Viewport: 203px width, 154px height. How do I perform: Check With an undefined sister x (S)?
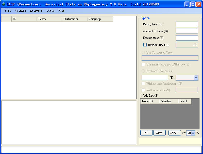coord(143,84)
